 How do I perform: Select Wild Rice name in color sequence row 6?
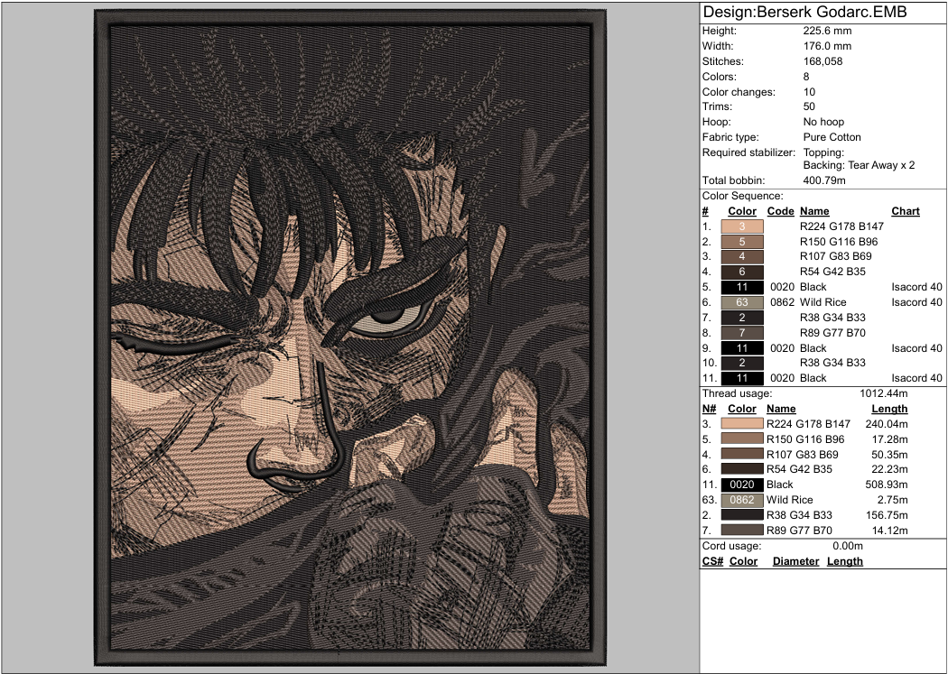[823, 302]
